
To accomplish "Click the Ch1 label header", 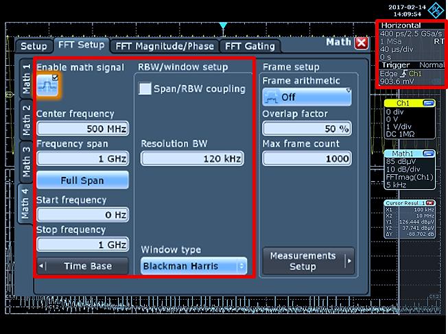I will tap(403, 103).
